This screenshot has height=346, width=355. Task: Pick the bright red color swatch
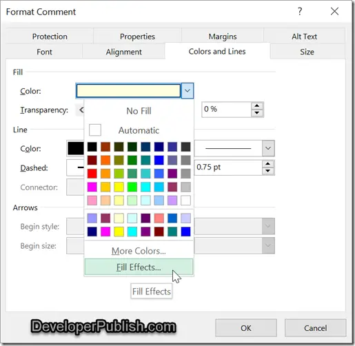(92, 174)
